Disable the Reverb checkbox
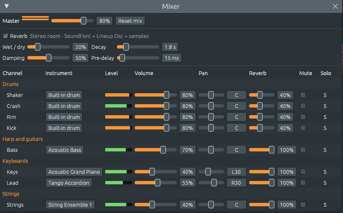 click(x=5, y=36)
